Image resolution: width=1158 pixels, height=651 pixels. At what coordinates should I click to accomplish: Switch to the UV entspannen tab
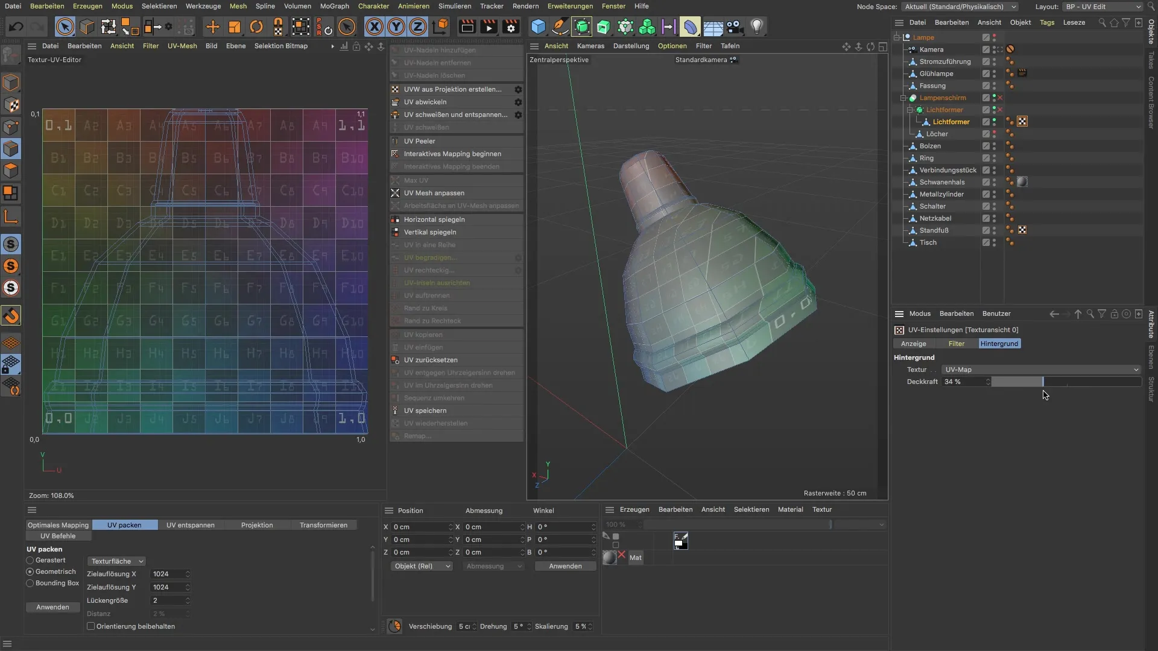click(191, 525)
